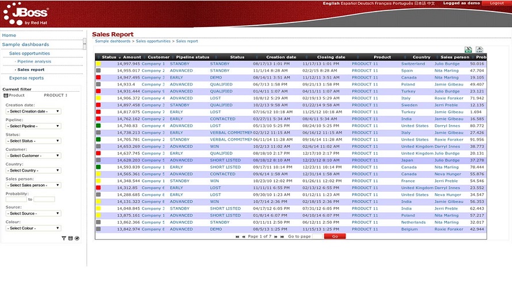Open the Select Status dropdown
This screenshot has height=287, width=512.
click(33, 141)
